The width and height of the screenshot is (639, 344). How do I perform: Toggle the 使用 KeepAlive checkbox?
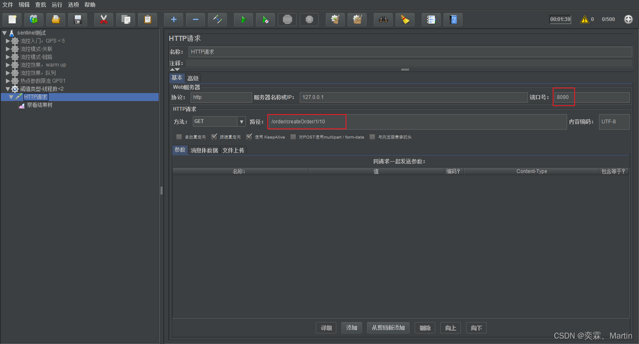tap(249, 137)
